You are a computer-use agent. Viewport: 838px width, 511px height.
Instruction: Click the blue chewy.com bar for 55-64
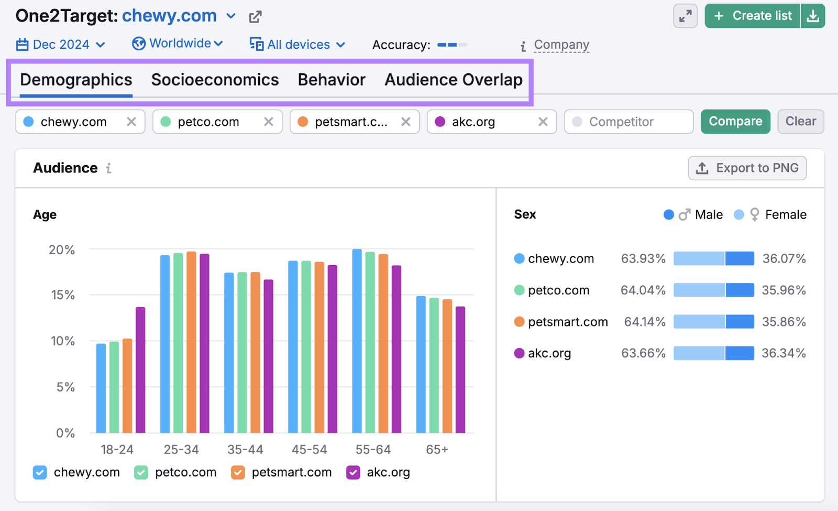click(357, 341)
